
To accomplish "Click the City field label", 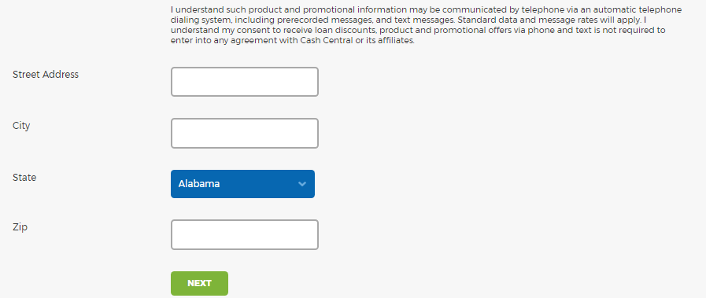I will click(x=21, y=126).
